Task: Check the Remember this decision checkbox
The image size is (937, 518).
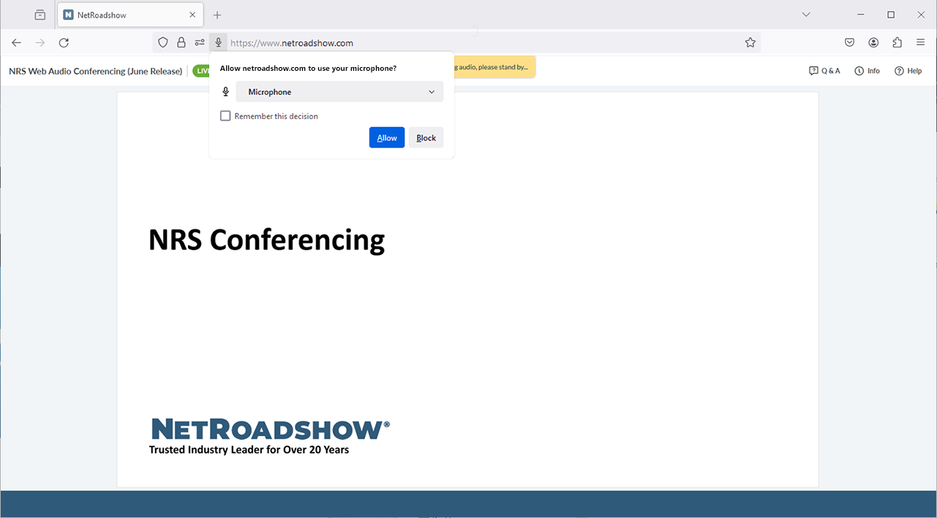Action: click(225, 115)
